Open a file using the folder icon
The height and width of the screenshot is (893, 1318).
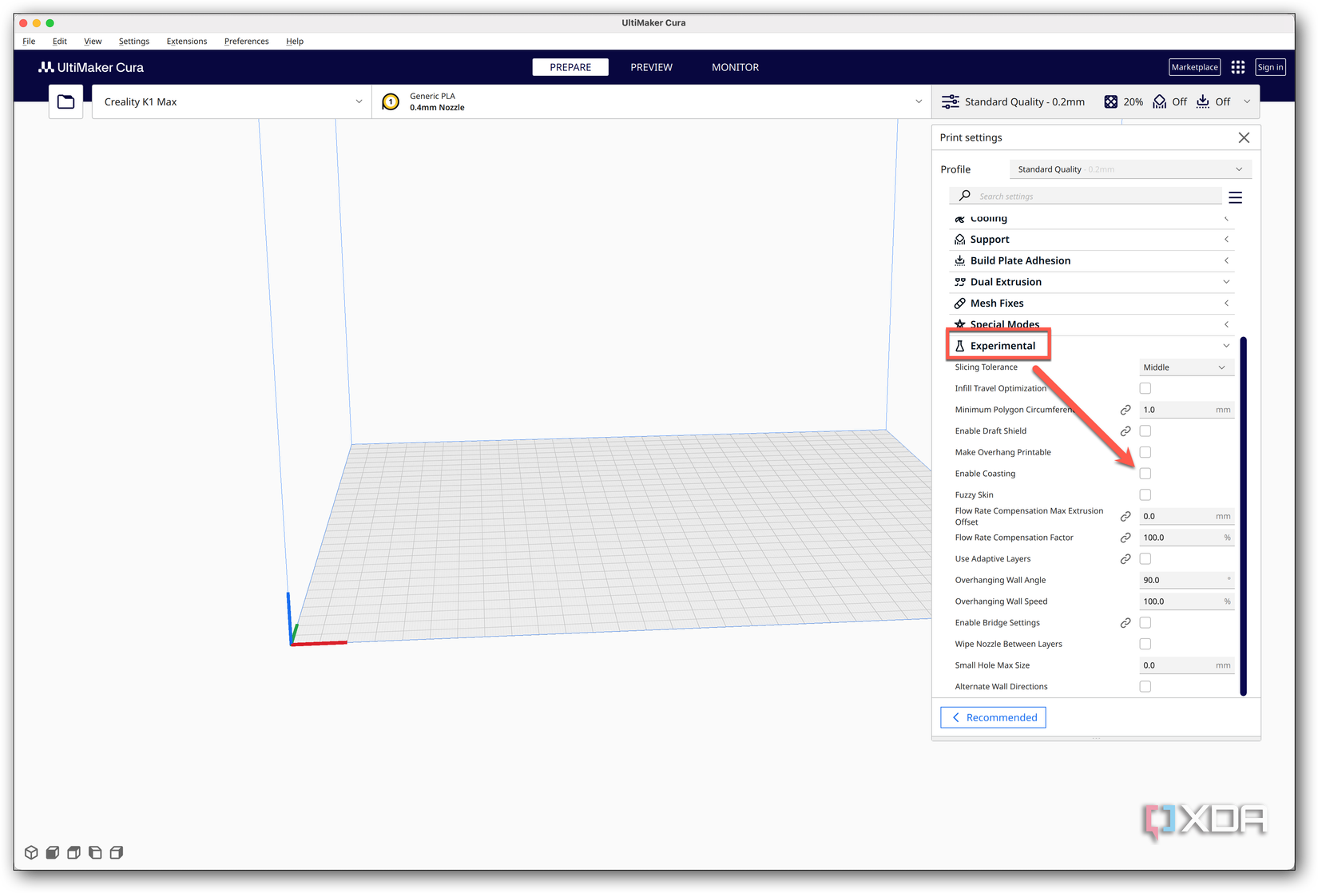point(66,101)
